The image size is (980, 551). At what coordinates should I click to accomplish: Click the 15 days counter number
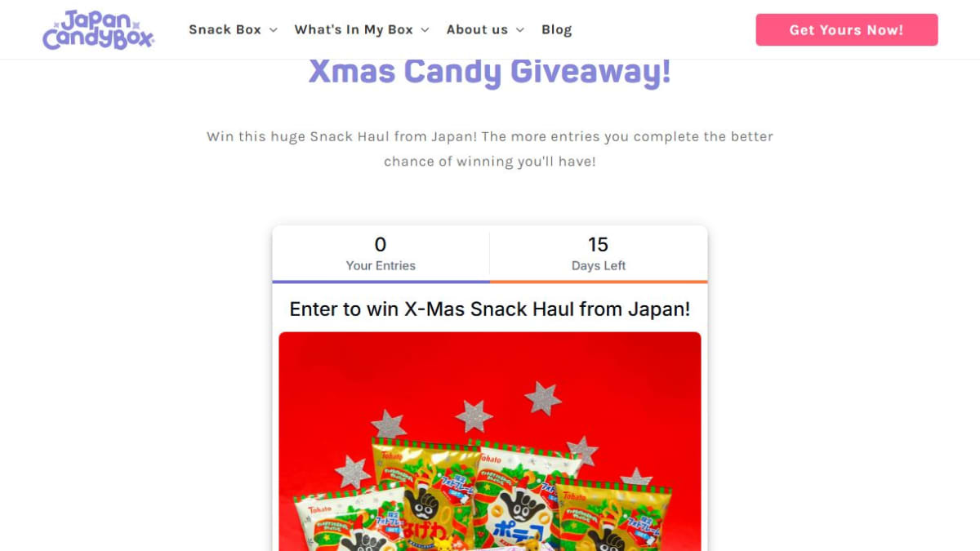pyautogui.click(x=599, y=244)
